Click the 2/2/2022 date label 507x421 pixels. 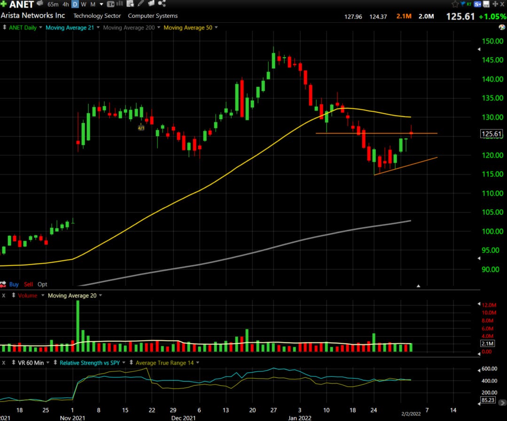click(x=411, y=414)
